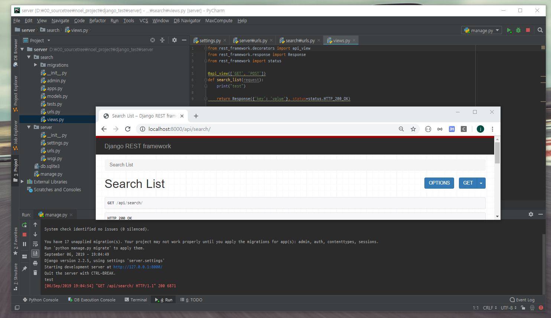Open a new browser tab
The height and width of the screenshot is (318, 551).
coord(196,116)
